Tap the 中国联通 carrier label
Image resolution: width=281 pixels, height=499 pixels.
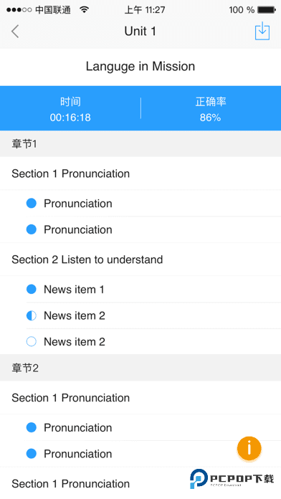(53, 10)
